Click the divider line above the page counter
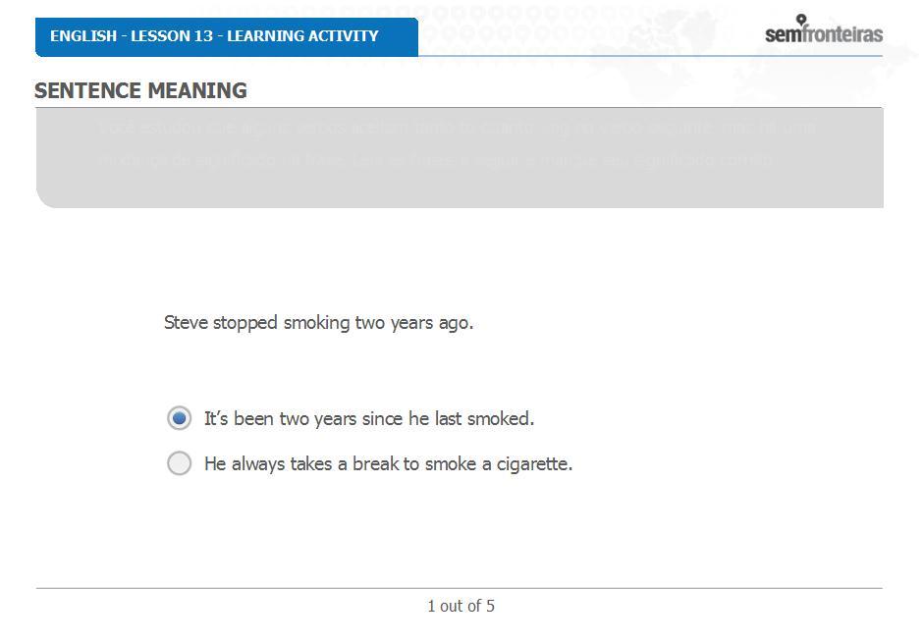 pyautogui.click(x=460, y=588)
